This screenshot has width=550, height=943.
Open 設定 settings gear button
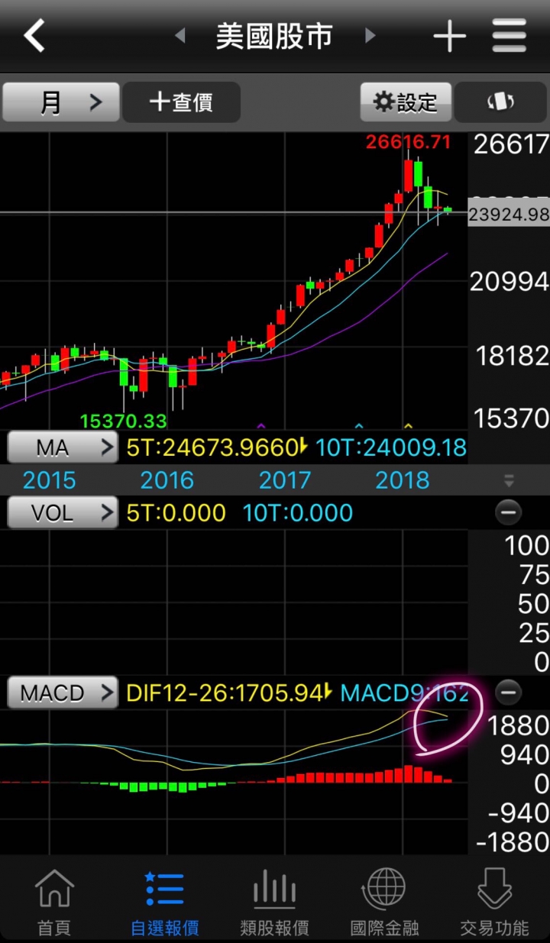tap(406, 102)
